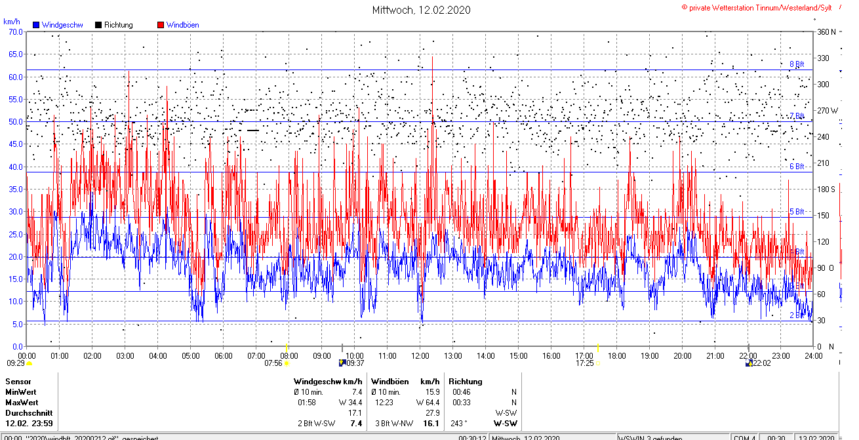Select the Windgeschw legend label
Viewport: 859px width, 440px height.
(x=62, y=25)
